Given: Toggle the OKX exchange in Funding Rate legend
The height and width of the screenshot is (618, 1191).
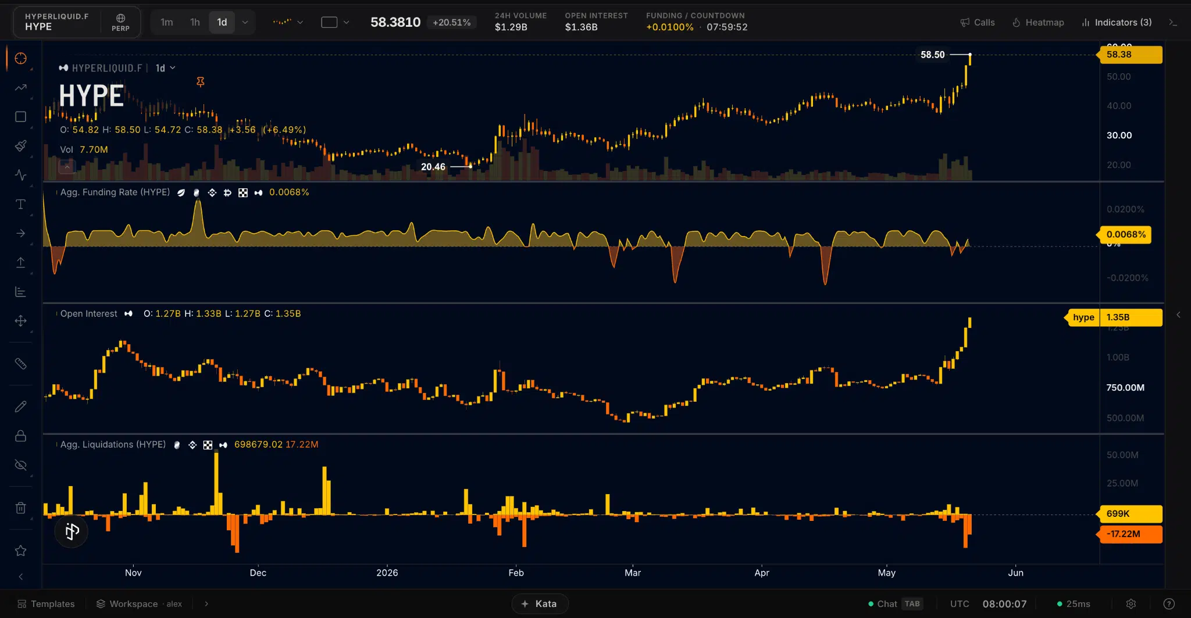Looking at the screenshot, I should click(x=243, y=193).
